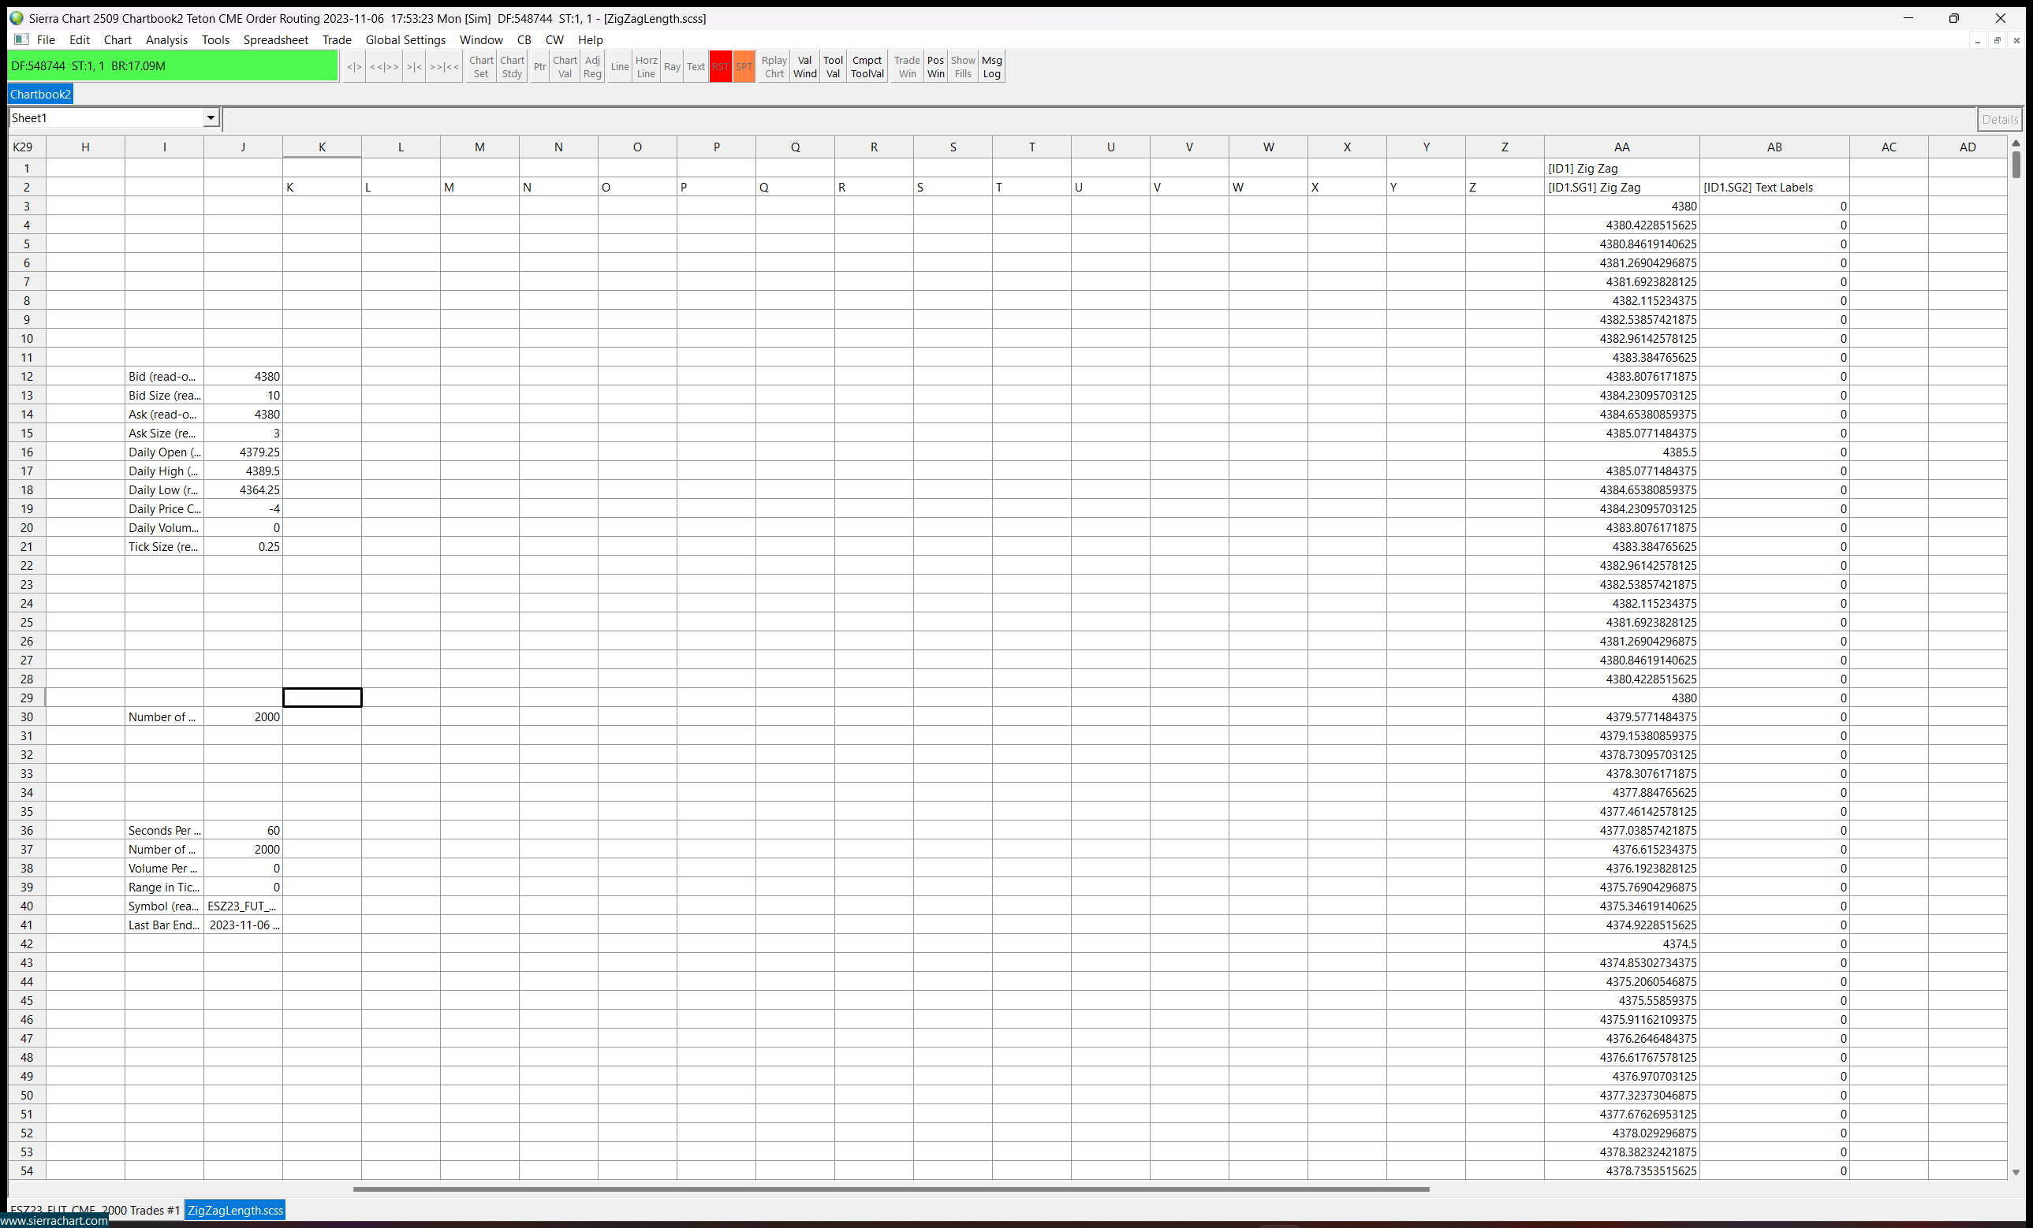Open the Chart Stdy studies button
The width and height of the screenshot is (2033, 1228).
(x=512, y=67)
